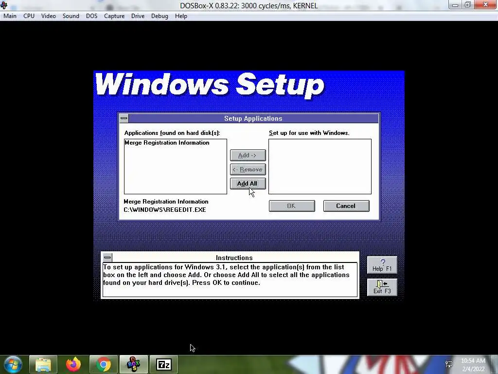Image resolution: width=498 pixels, height=374 pixels.
Task: Click the Instructions title bar
Action: coord(234,258)
